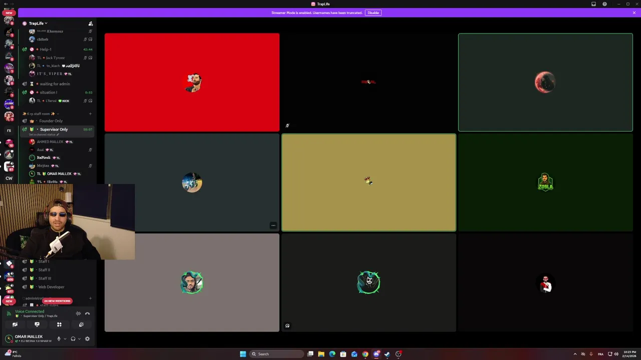Join Staff I voice channel
The width and height of the screenshot is (641, 360).
tap(57, 261)
